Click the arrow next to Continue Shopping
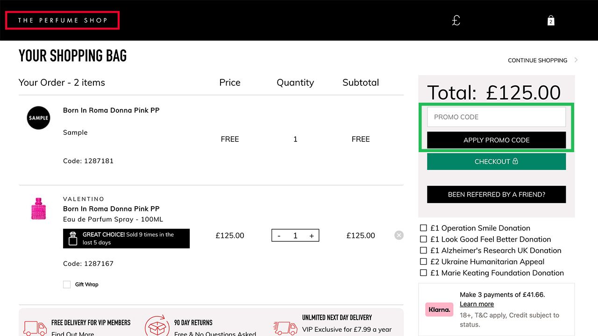This screenshot has width=598, height=336. pos(576,60)
